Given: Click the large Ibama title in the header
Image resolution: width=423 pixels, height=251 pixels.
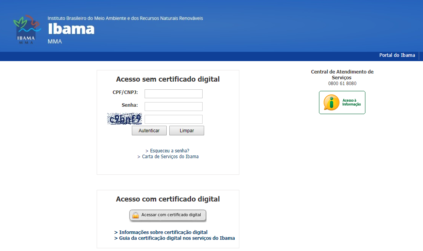Looking at the screenshot, I should pos(71,29).
